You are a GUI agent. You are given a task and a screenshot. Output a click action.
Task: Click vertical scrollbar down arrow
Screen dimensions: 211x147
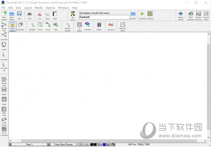click(x=208, y=137)
